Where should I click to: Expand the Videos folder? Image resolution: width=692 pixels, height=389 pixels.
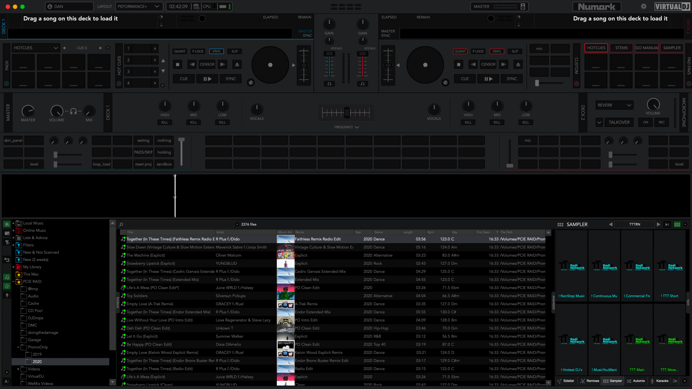coord(18,369)
